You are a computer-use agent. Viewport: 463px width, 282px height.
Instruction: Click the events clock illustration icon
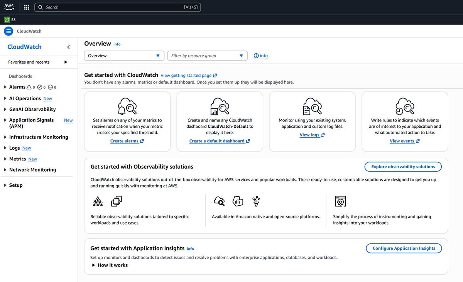click(x=405, y=106)
